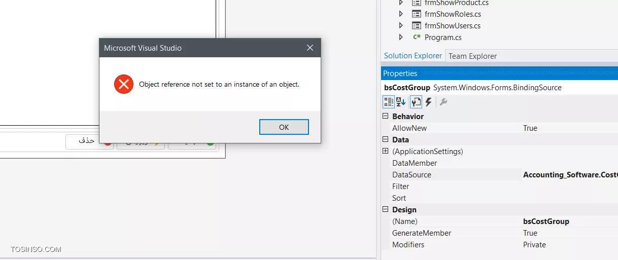
Task: Switch to the Team Explorer tab
Action: [x=472, y=56]
